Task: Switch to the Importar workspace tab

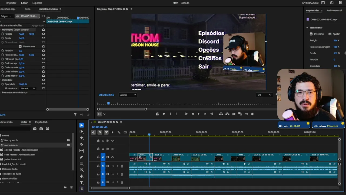Action: [x=11, y=3]
